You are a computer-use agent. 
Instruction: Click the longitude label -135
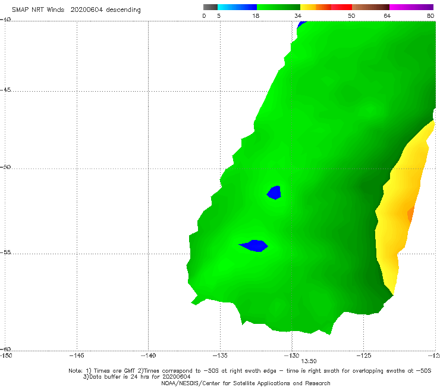220,355
